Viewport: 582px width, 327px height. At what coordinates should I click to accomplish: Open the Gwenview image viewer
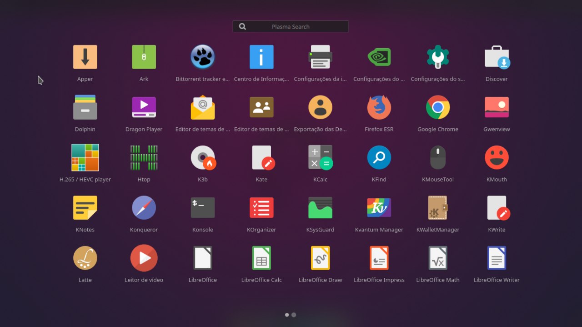tap(497, 107)
